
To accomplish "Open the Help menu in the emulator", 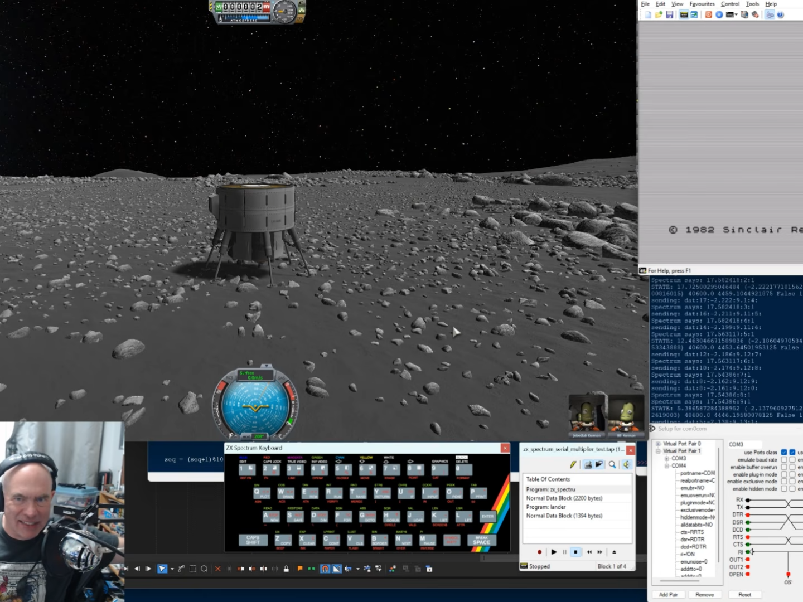I will pos(771,4).
